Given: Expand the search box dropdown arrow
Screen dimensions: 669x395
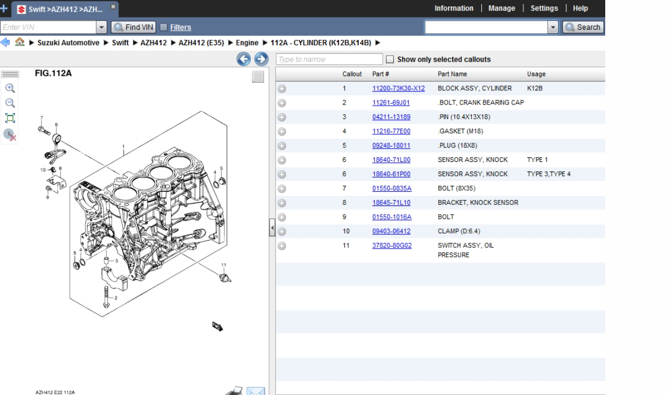Looking at the screenshot, I should pos(554,27).
